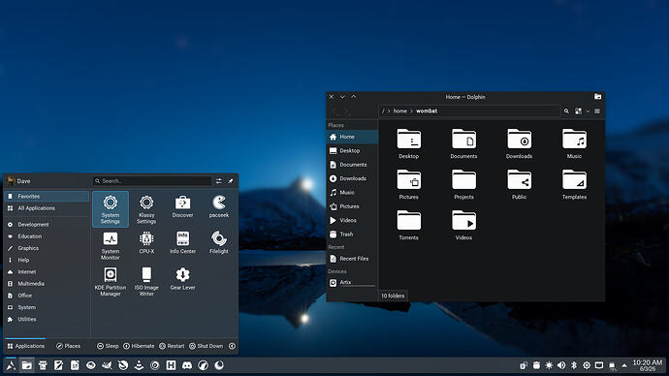Click the user Dave profile button
This screenshot has width=669, height=376.
18,181
